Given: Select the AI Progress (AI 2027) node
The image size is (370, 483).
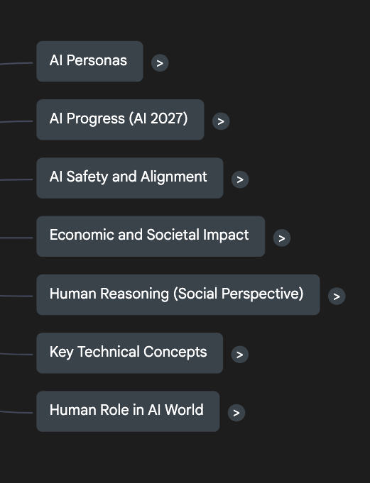Looking at the screenshot, I should click(120, 120).
